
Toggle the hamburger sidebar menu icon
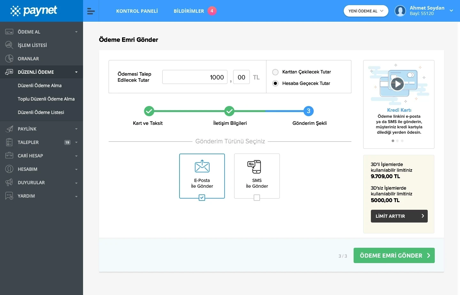click(91, 11)
